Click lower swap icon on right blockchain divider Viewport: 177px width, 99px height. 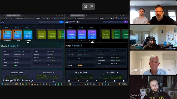[99, 42]
